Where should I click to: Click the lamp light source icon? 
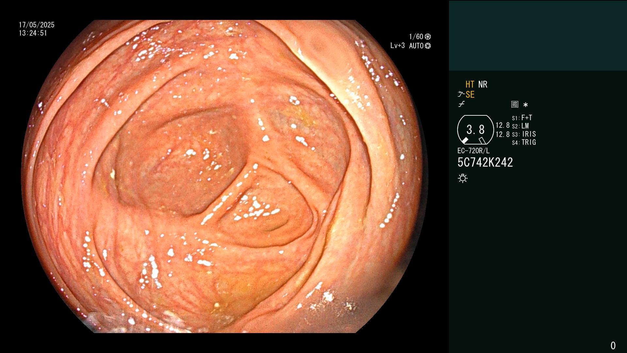pyautogui.click(x=463, y=178)
